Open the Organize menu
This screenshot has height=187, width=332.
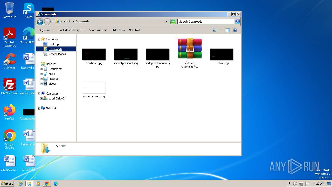(x=46, y=30)
